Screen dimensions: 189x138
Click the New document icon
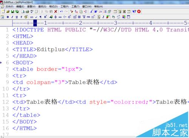3,12
